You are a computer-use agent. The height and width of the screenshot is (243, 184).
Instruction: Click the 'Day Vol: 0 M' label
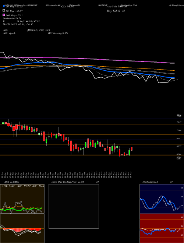pos(116,11)
